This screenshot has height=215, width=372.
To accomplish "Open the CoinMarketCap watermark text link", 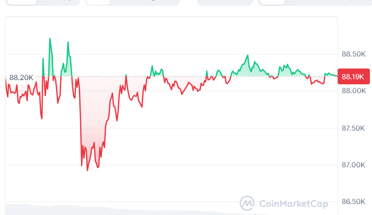I will [294, 204].
